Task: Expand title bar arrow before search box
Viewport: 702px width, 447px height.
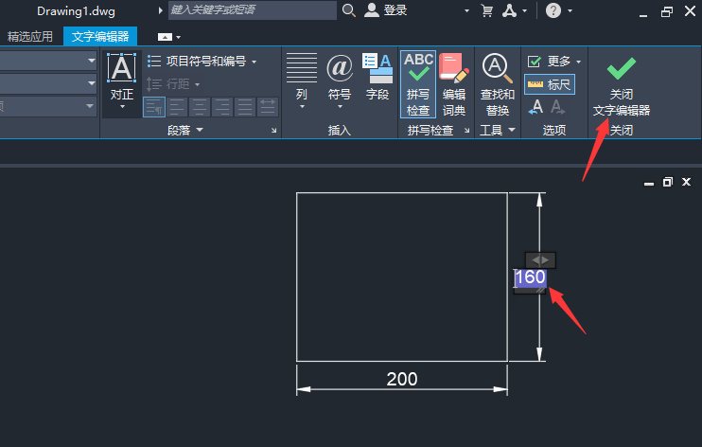Action: pyautogui.click(x=160, y=10)
